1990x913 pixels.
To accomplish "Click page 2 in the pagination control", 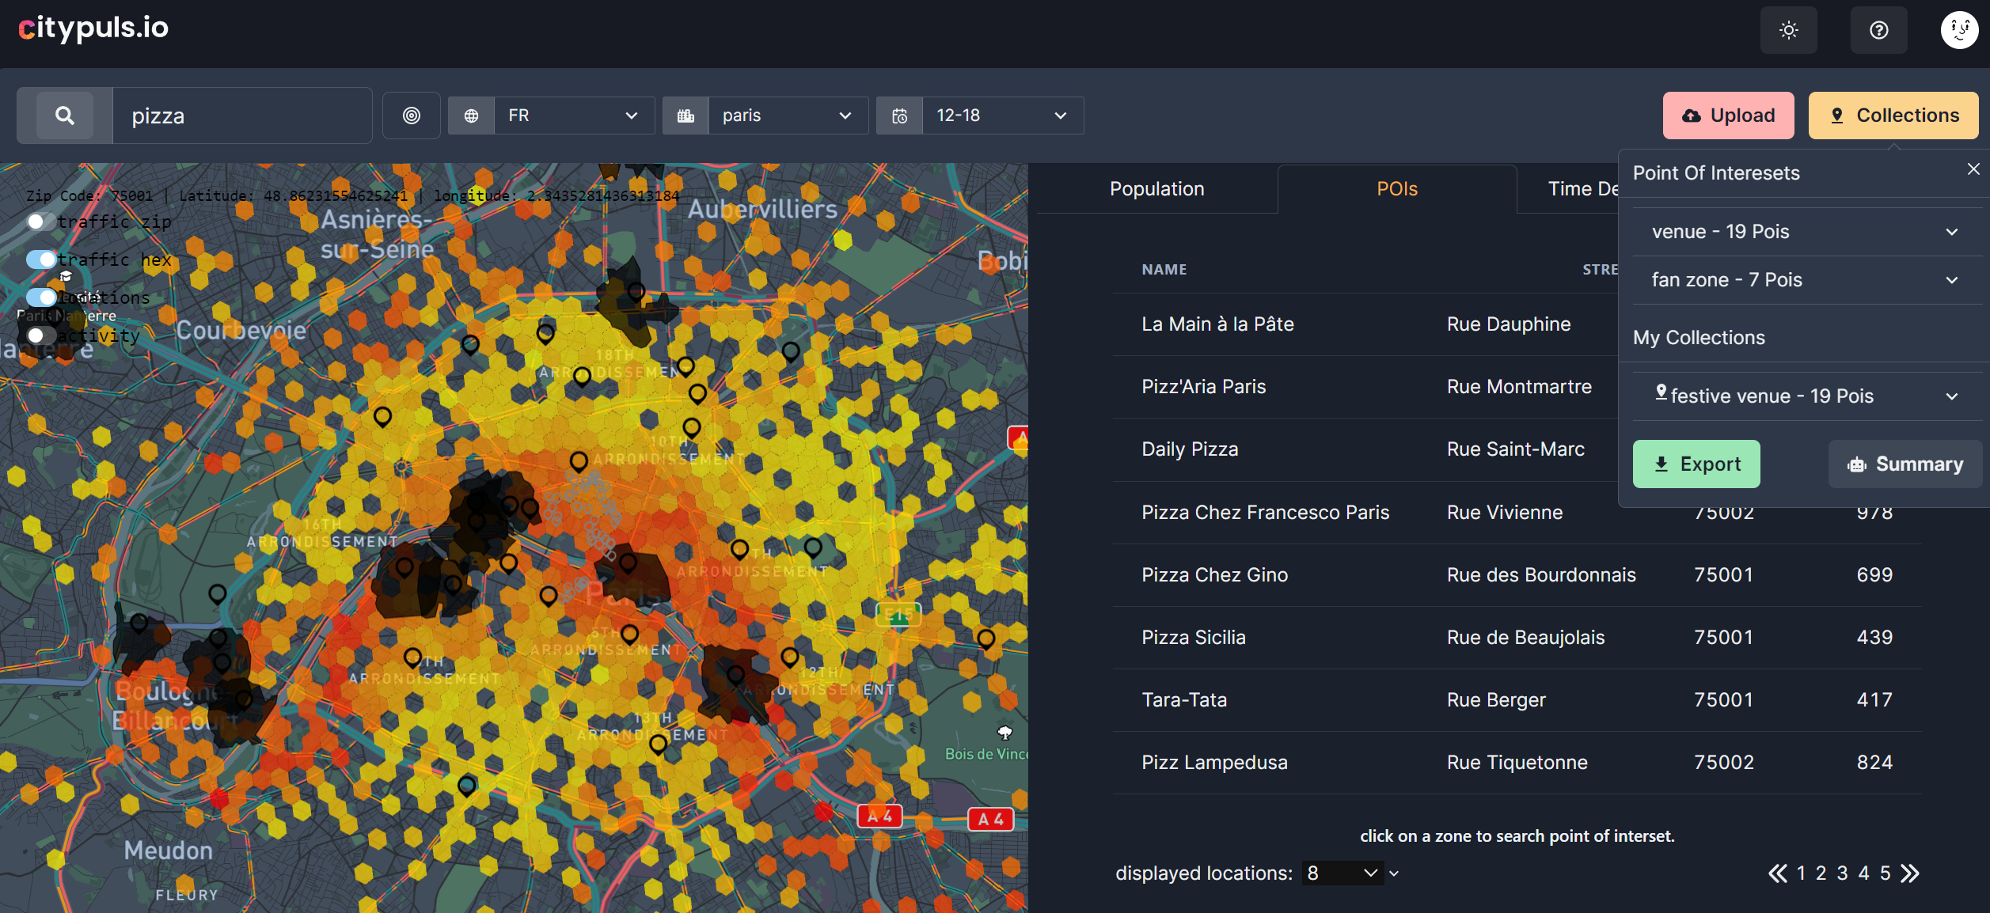I will 1822,873.
